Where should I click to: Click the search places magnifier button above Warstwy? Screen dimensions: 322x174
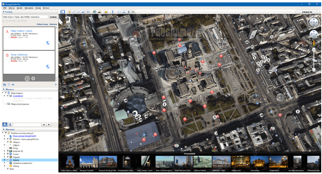click(5, 124)
